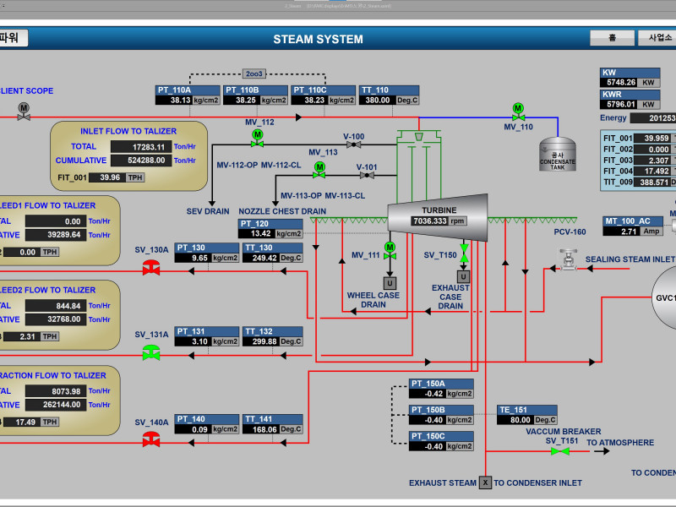Click the 2oo3 voting logic box
The image size is (676, 507).
pyautogui.click(x=254, y=74)
